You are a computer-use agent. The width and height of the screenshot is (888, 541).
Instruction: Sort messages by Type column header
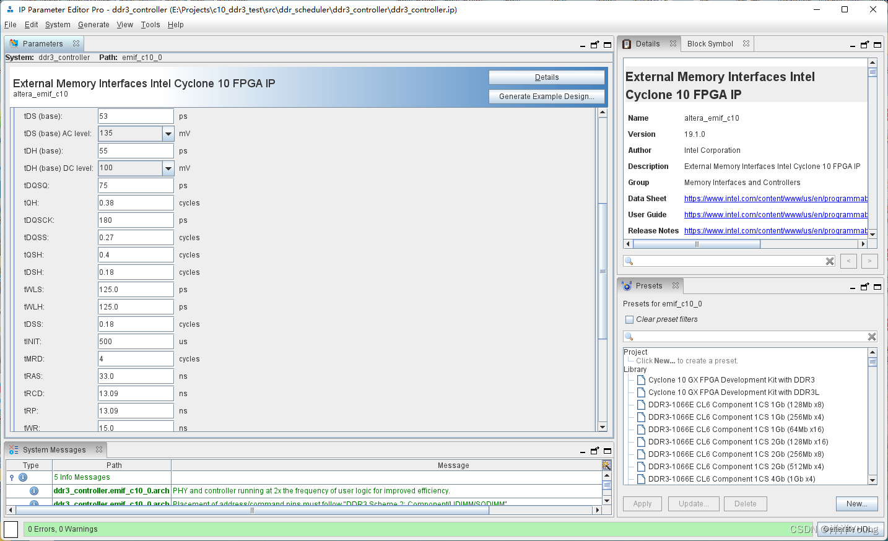[x=30, y=465]
